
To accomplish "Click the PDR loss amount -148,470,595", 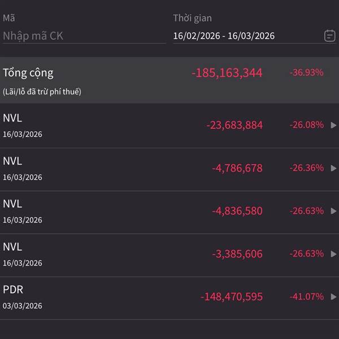I will pyautogui.click(x=232, y=297).
